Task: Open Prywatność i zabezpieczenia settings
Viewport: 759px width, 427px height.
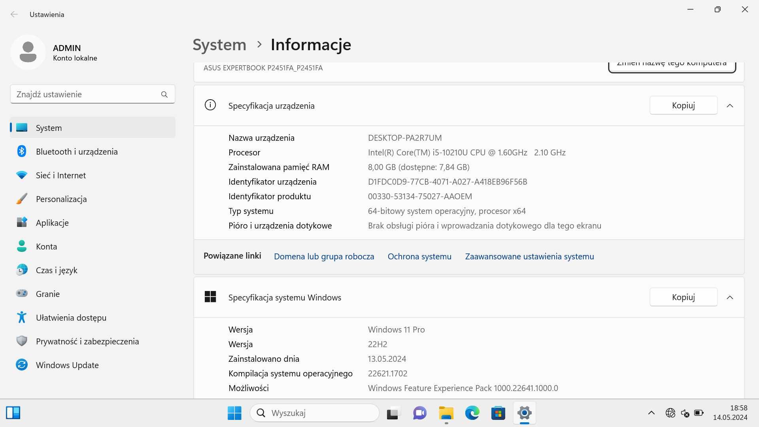Action: (93, 341)
